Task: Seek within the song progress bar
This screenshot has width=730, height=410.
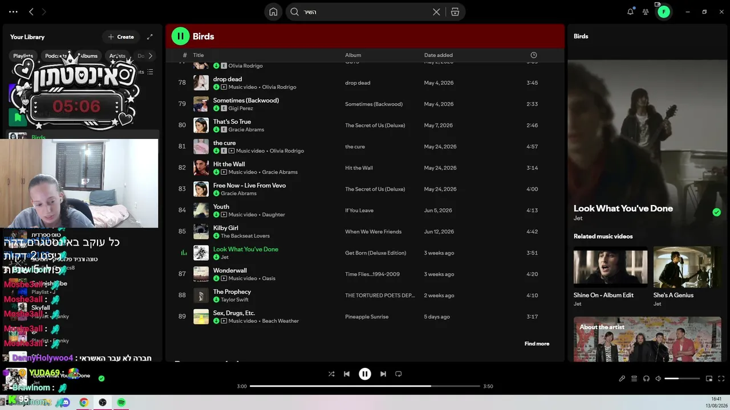Action: pos(365,386)
